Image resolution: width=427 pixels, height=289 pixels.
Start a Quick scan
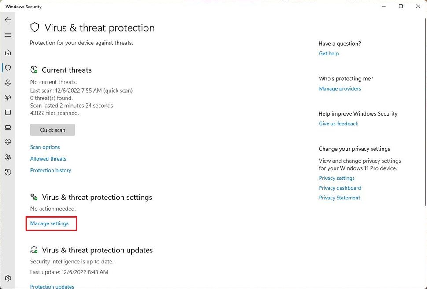coord(52,130)
